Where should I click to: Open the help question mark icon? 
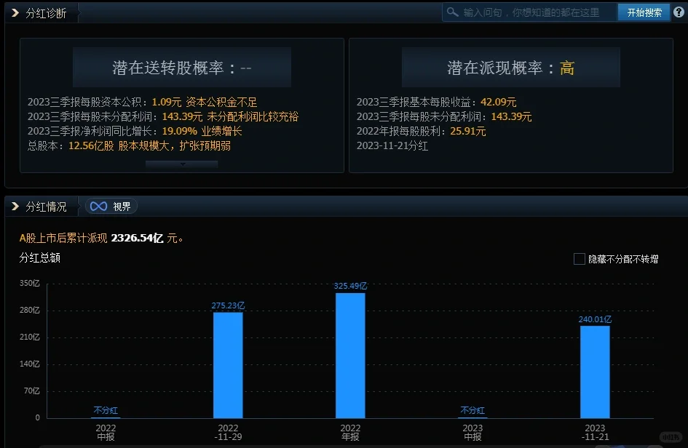point(680,12)
